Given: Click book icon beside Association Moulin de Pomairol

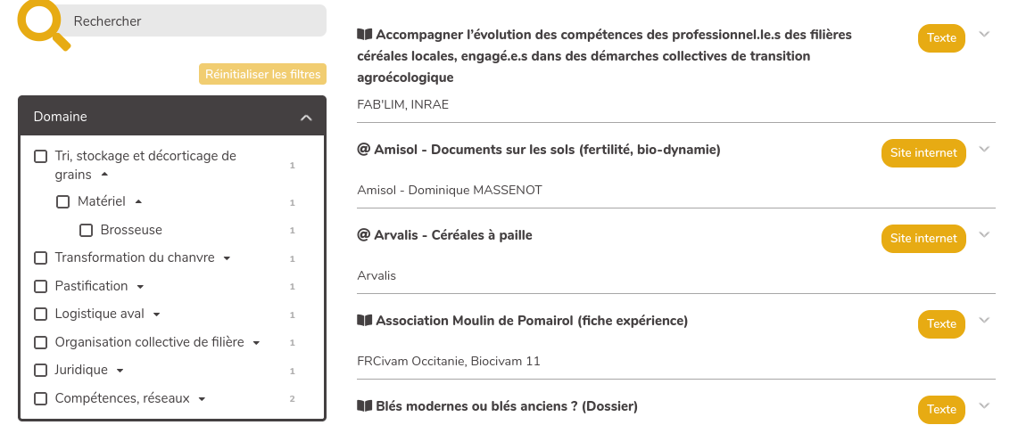Looking at the screenshot, I should (x=364, y=321).
